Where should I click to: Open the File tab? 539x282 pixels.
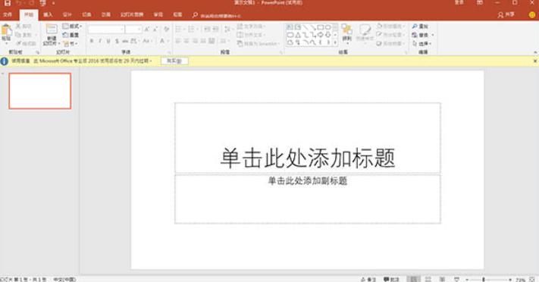pos(8,15)
